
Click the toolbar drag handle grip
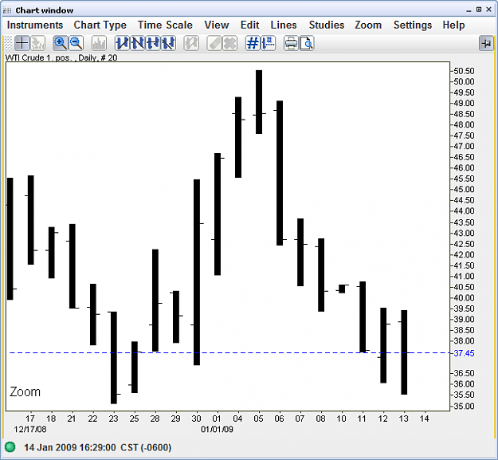pos(8,43)
